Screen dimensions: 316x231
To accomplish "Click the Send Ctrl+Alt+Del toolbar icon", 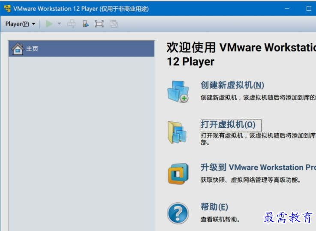I will click(x=71, y=24).
